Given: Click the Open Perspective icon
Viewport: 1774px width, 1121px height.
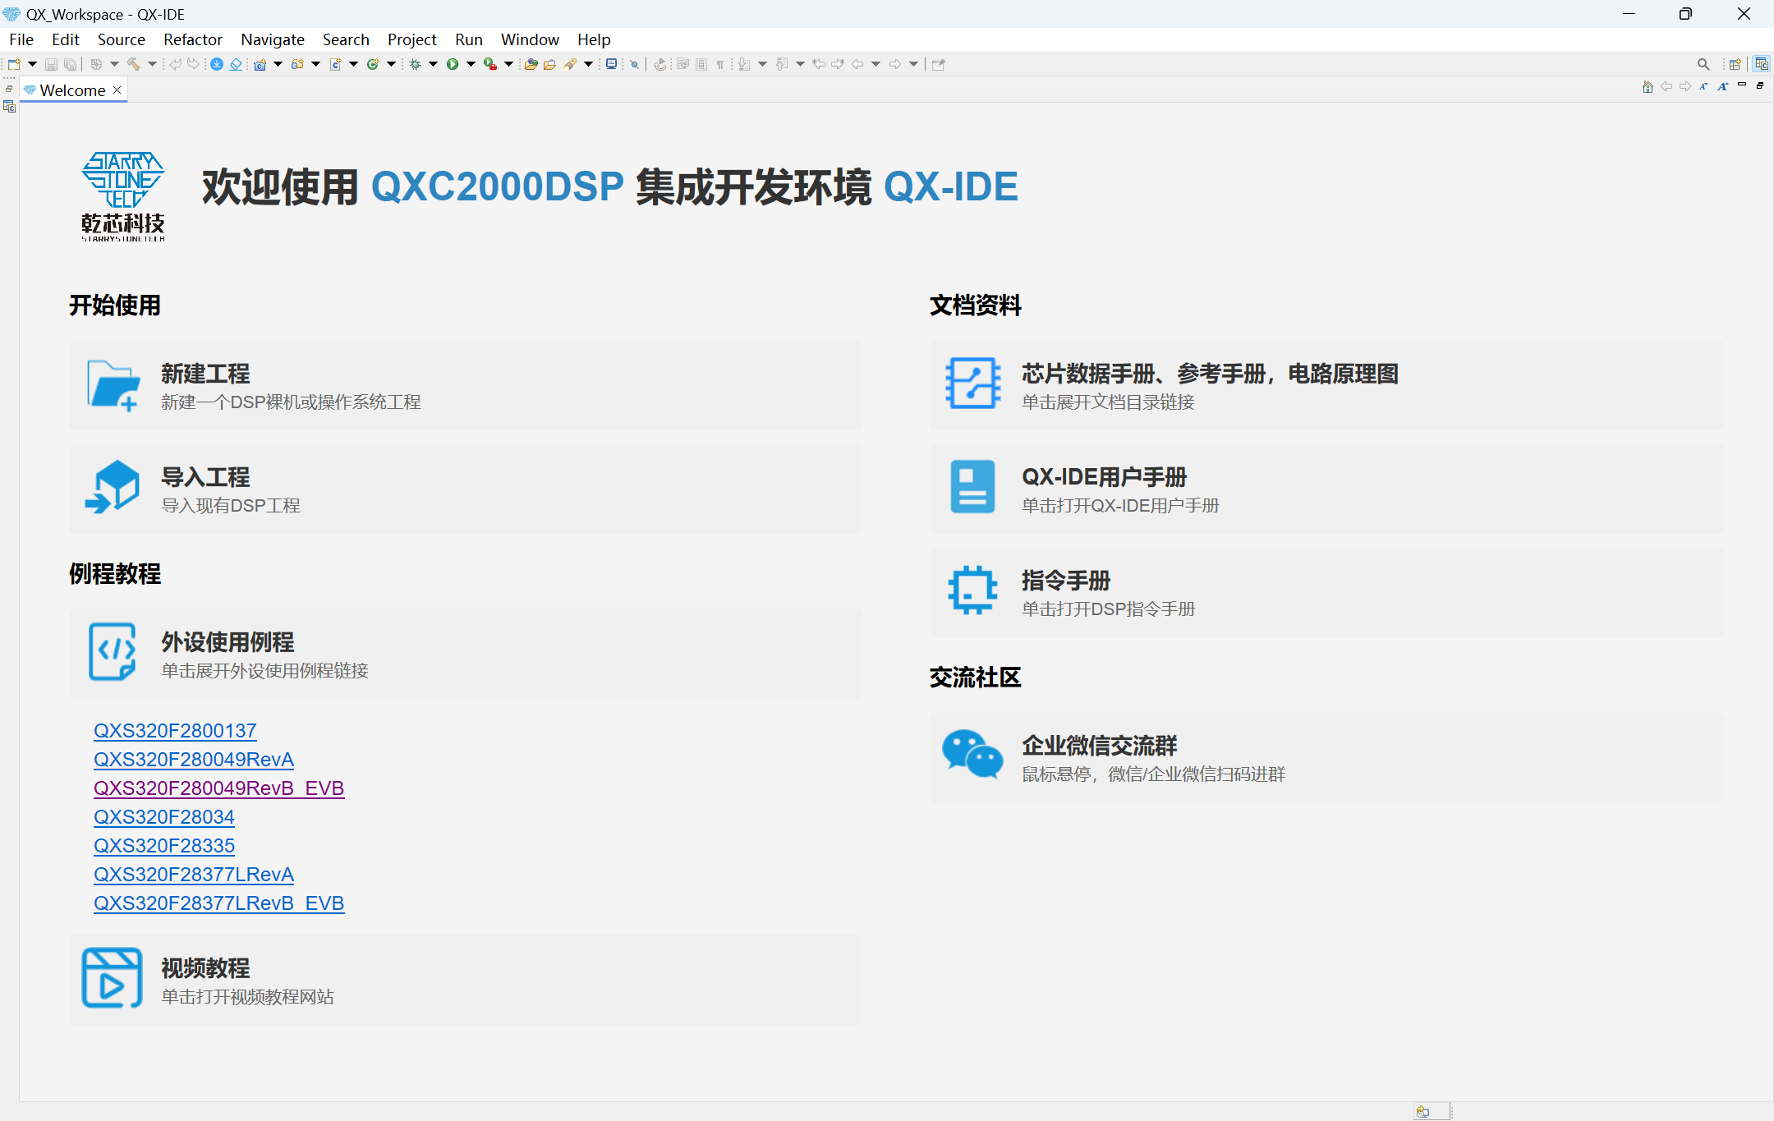Looking at the screenshot, I should 1735,64.
